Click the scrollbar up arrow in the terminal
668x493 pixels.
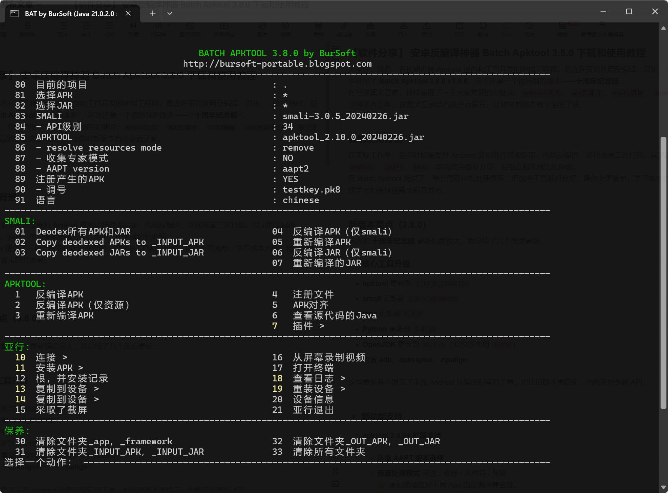click(664, 28)
